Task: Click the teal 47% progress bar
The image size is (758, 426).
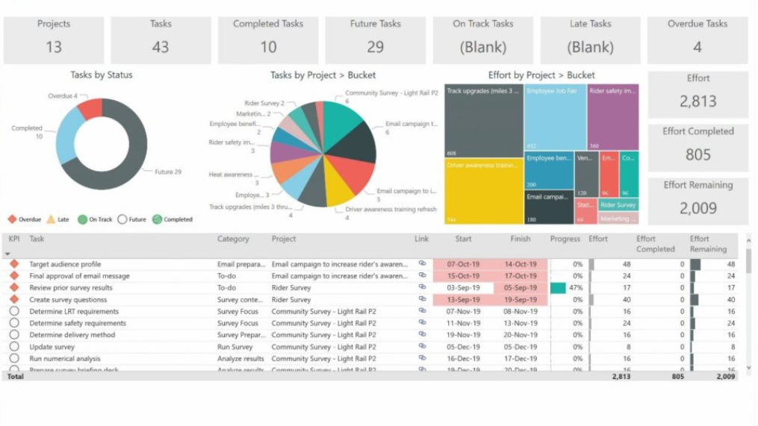Action: (x=557, y=288)
